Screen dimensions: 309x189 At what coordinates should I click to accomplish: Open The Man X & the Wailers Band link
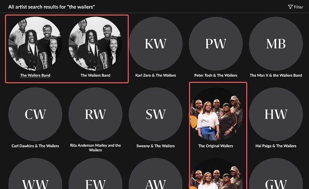[x=276, y=75]
